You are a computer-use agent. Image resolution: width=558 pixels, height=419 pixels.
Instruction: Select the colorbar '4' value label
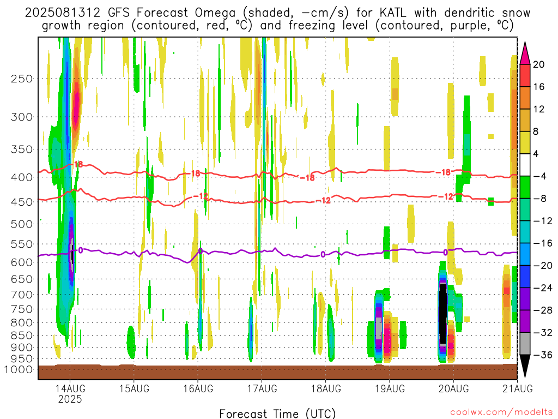[x=536, y=154]
